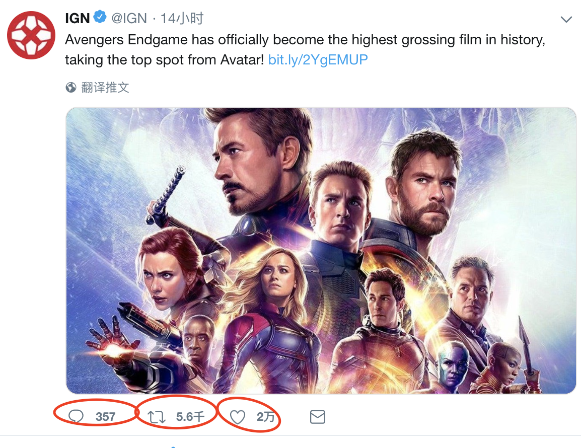Click the reply count 357
The width and height of the screenshot is (581, 448).
105,417
